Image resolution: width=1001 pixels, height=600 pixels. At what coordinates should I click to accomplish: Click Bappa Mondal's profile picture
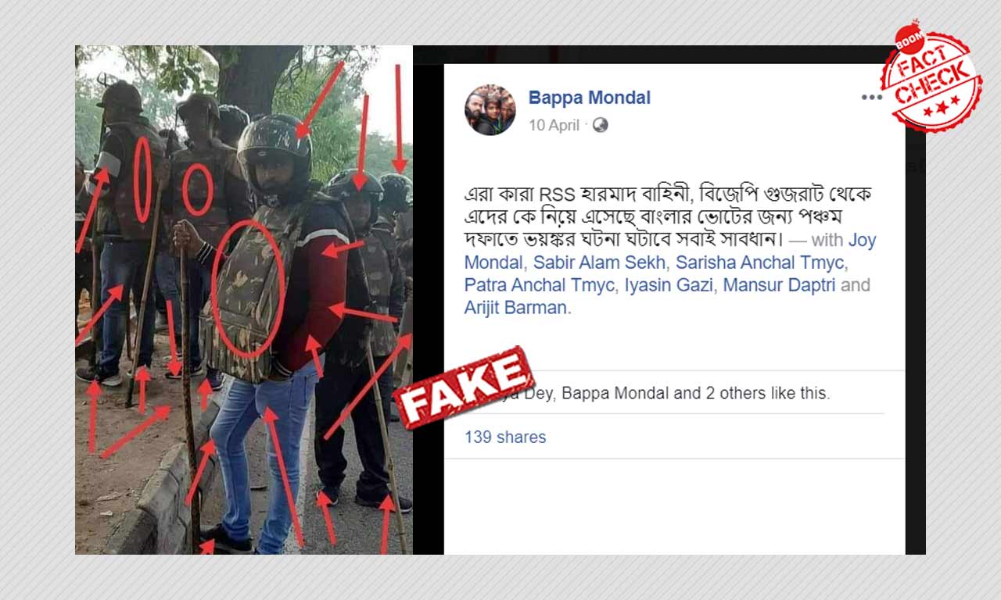(x=490, y=109)
